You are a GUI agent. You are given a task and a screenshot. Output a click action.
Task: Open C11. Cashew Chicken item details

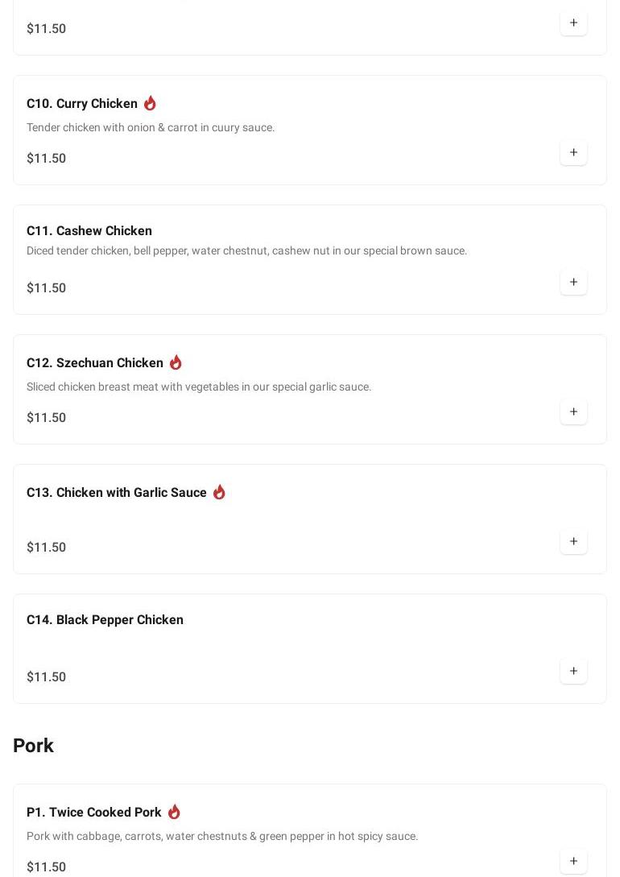click(x=89, y=231)
